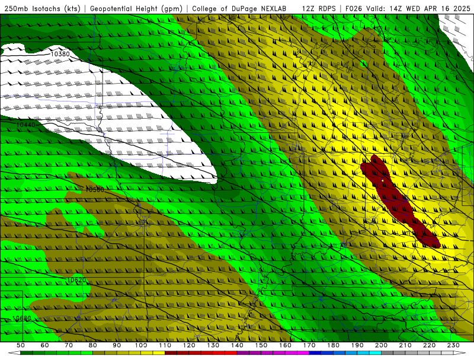This screenshot has width=474, height=356.
Task: Click the '250mb Isotachs (kts)' title text
Action: tap(43, 8)
